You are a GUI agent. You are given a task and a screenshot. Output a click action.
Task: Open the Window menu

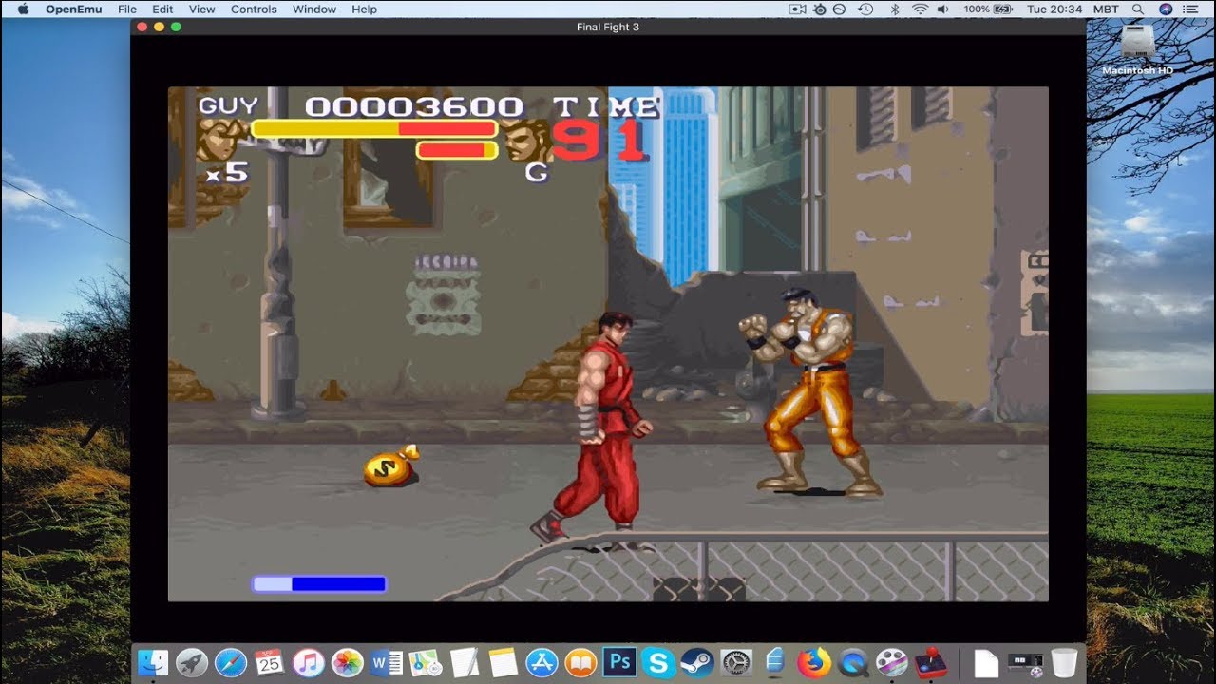(x=314, y=9)
